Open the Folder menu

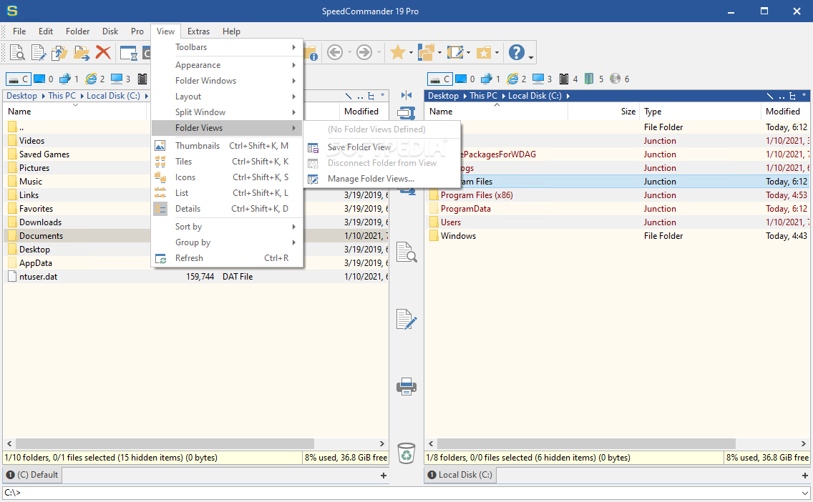pyautogui.click(x=78, y=31)
